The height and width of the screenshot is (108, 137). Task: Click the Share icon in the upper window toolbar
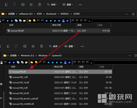pyautogui.click(x=31, y=4)
